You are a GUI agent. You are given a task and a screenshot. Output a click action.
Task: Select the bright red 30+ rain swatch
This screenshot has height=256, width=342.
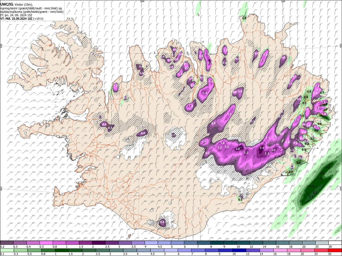(x=335, y=250)
